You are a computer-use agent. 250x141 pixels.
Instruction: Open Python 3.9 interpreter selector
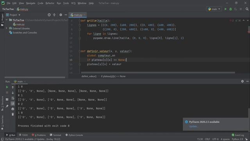click(237, 139)
